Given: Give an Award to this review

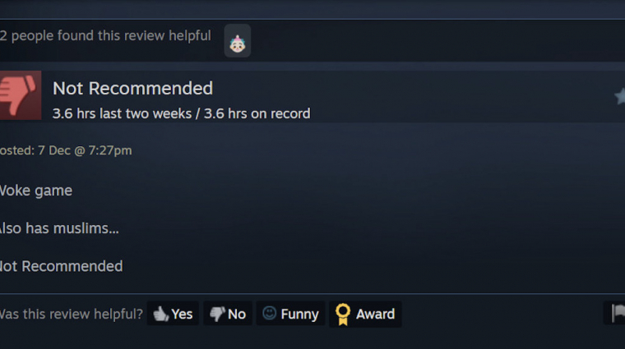Looking at the screenshot, I should [365, 314].
